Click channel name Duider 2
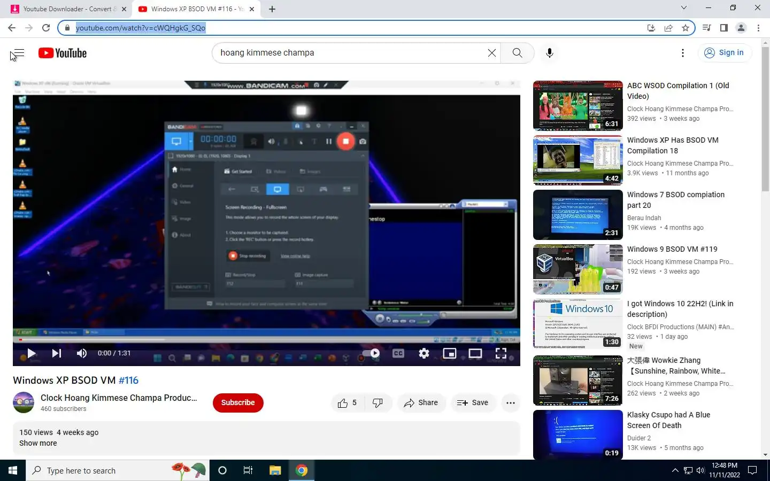This screenshot has height=481, width=770. pos(639,438)
